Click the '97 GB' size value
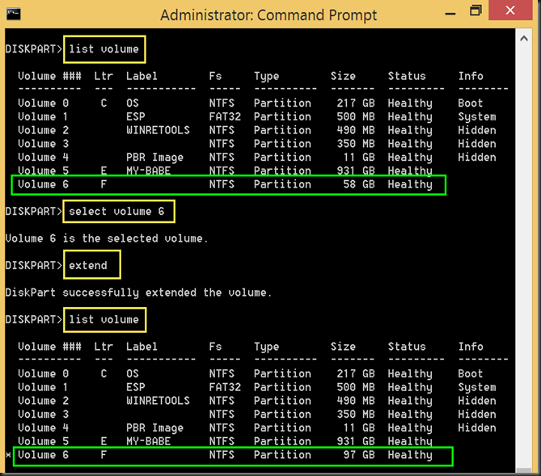 359,455
